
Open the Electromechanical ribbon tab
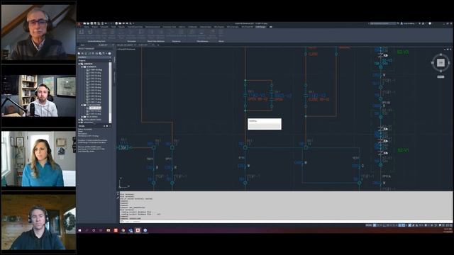pos(153,27)
